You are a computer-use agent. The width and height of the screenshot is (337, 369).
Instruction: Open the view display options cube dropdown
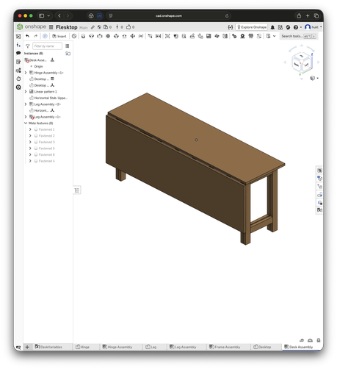click(x=314, y=78)
